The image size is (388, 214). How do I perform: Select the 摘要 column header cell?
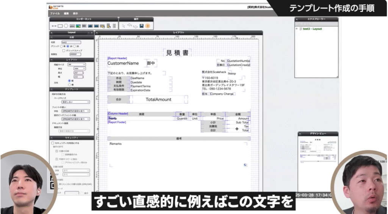(x=142, y=114)
